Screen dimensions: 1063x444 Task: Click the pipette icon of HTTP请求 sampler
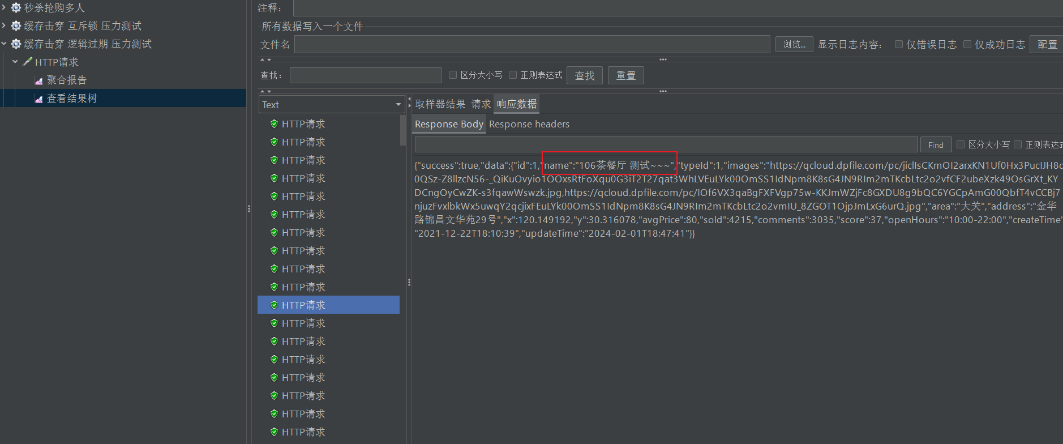[27, 62]
